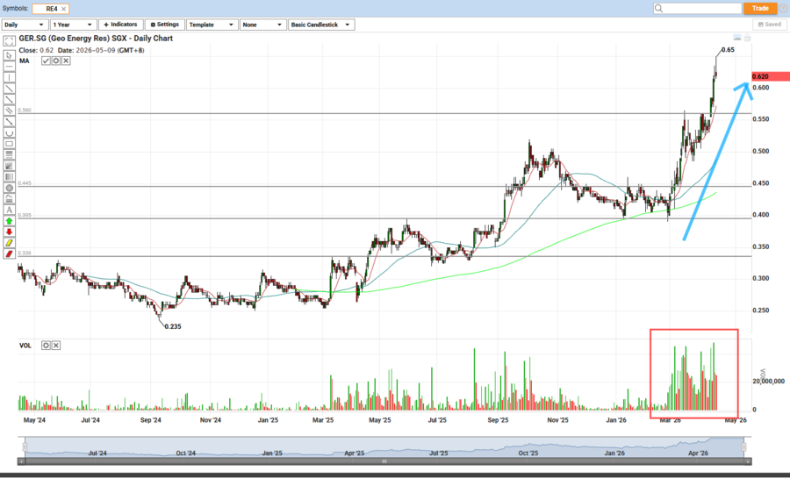Open the VOL indicator settings gear
The height and width of the screenshot is (478, 790).
click(x=46, y=346)
